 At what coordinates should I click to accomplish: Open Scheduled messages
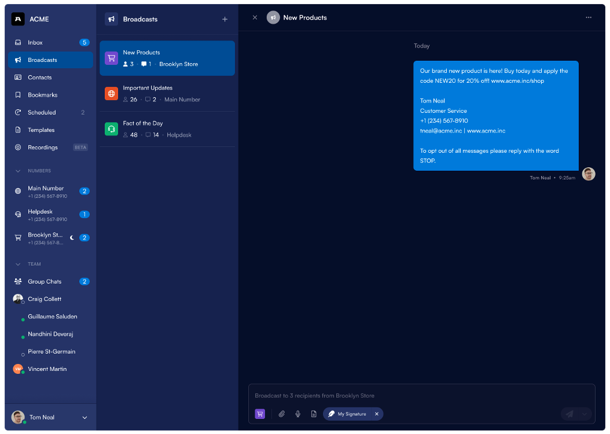50,112
